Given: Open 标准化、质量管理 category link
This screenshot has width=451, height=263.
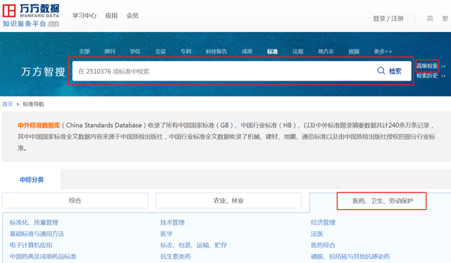Looking at the screenshot, I should [x=34, y=222].
